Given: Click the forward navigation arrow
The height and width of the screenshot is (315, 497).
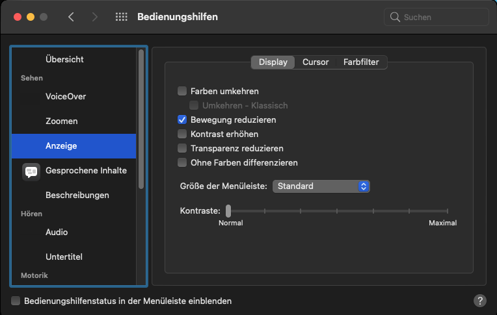Looking at the screenshot, I should 94,17.
